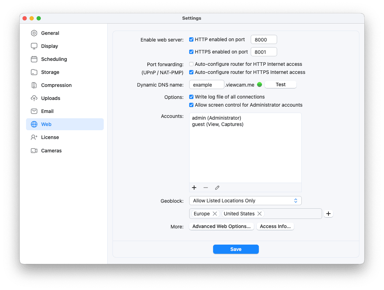384x290 pixels.
Task: Add a new geoblock location with plus button
Action: coord(328,214)
